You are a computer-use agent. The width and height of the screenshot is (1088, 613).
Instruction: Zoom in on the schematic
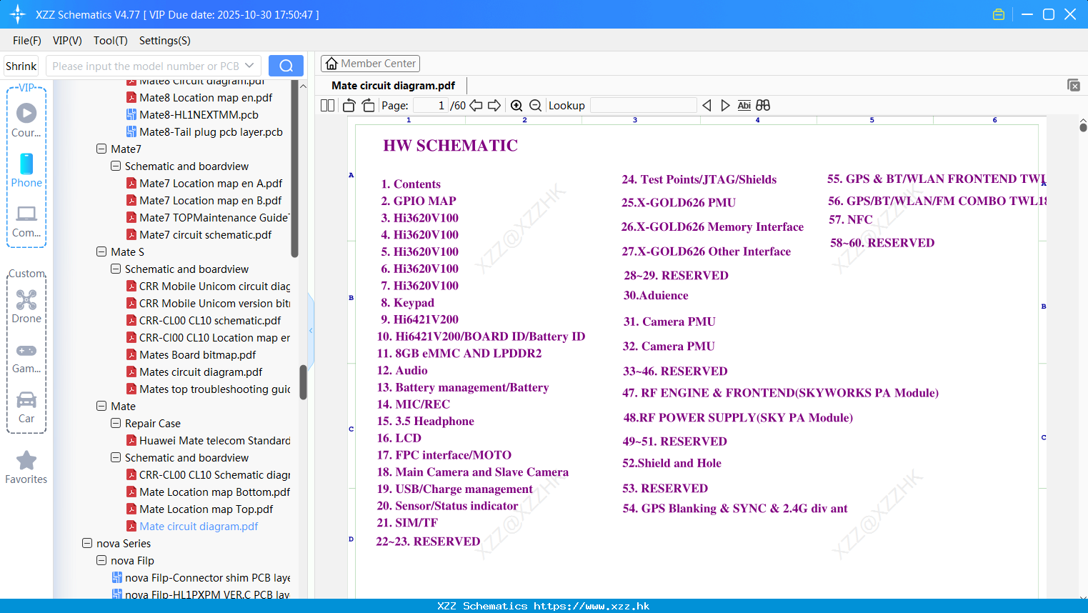point(516,106)
